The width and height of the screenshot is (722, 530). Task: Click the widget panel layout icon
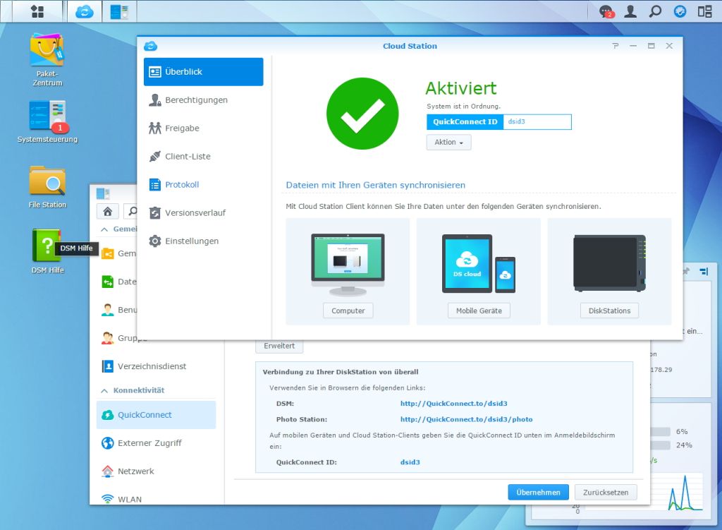pos(704,272)
